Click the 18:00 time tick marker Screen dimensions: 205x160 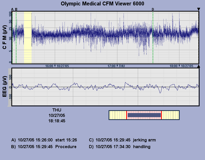coord(179,65)
